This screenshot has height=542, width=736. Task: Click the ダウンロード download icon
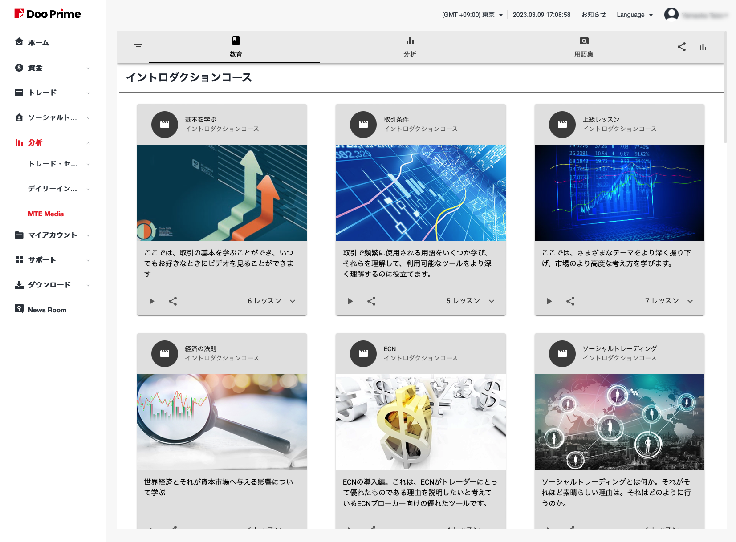click(19, 285)
